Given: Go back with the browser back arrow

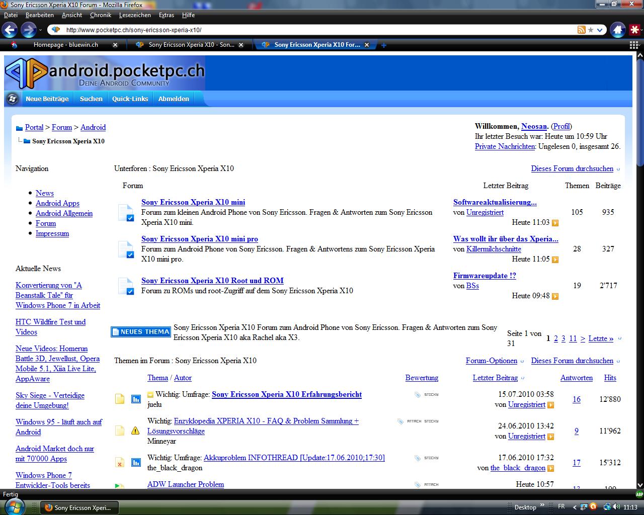Looking at the screenshot, I should pyautogui.click(x=10, y=30).
